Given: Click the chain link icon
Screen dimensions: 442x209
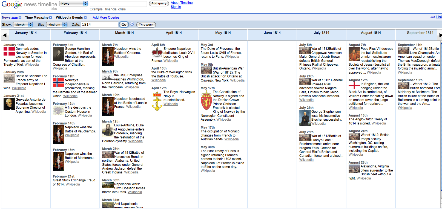Looking at the screenshot, I should pos(432,17).
